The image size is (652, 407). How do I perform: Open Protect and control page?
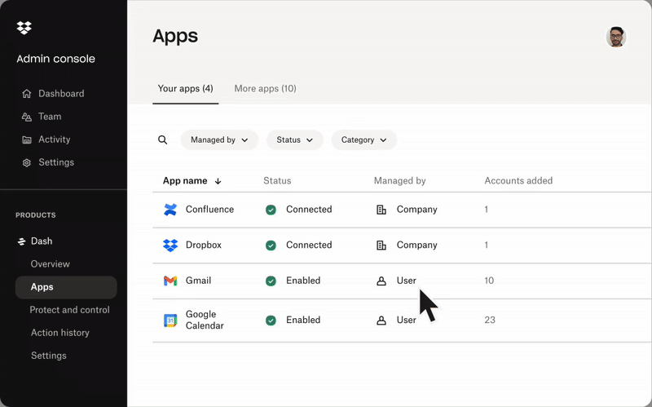coord(70,310)
